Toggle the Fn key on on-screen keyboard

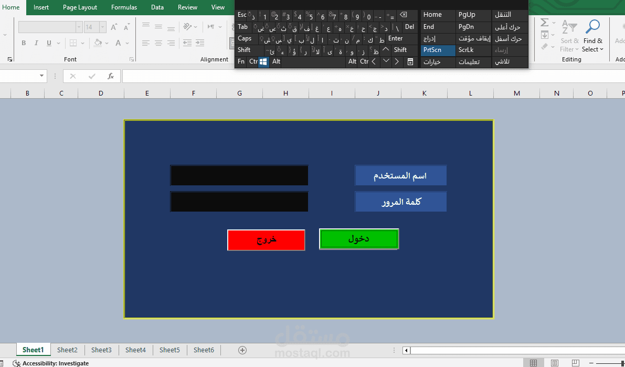pyautogui.click(x=241, y=62)
